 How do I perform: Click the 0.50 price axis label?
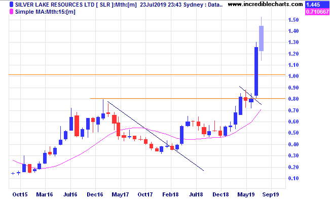click(x=293, y=133)
